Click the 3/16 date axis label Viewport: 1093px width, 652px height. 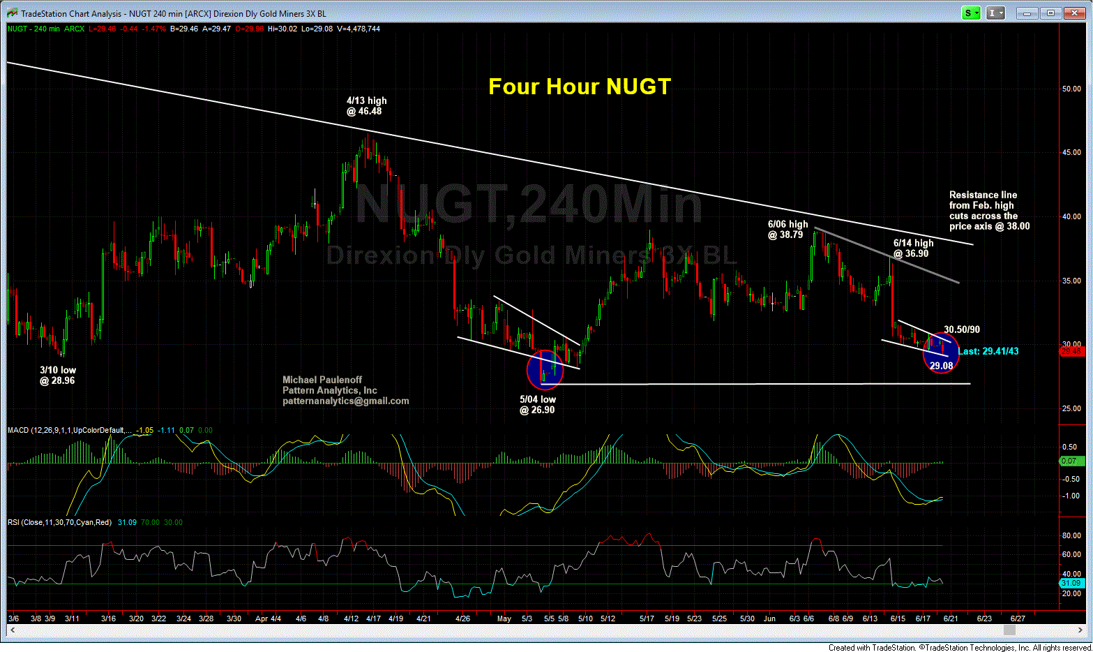(x=108, y=618)
